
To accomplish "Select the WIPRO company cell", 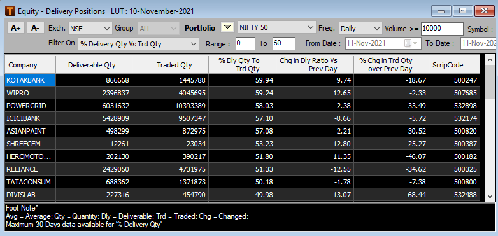I will click(30, 93).
